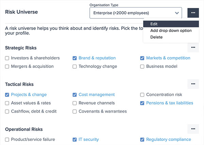Uncheck the IT security checkbox
204x145 pixels.
coord(74,140)
